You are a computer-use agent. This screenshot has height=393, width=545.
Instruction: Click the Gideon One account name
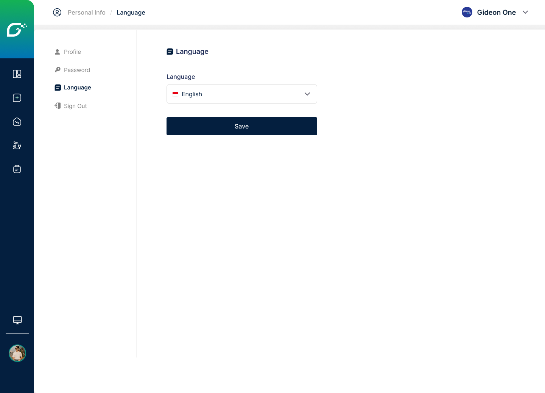coord(496,13)
